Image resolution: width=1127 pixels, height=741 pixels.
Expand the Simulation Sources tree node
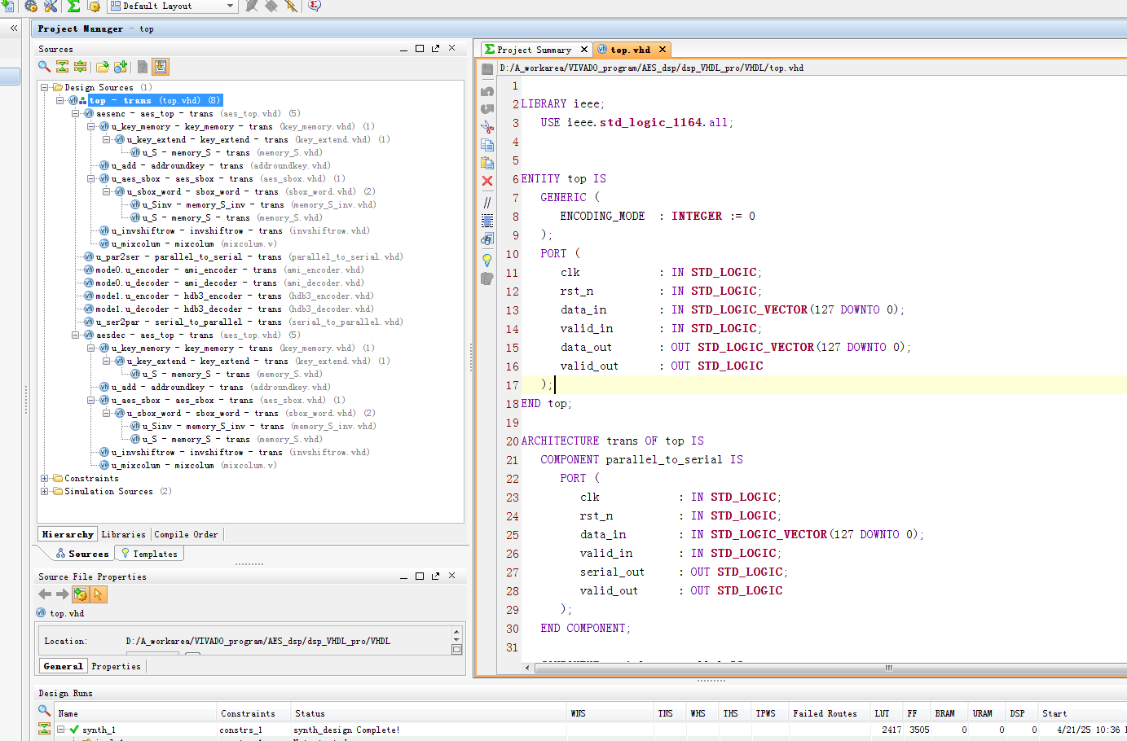tap(45, 491)
